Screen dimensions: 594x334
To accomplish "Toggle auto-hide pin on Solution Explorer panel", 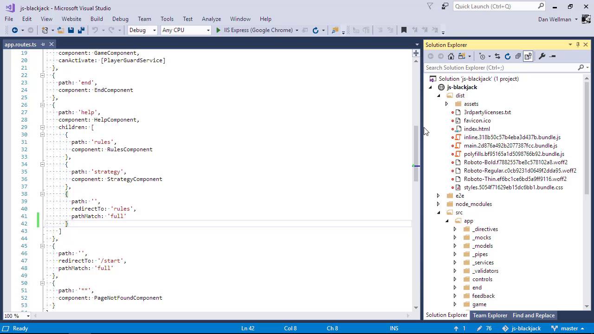I will (578, 45).
